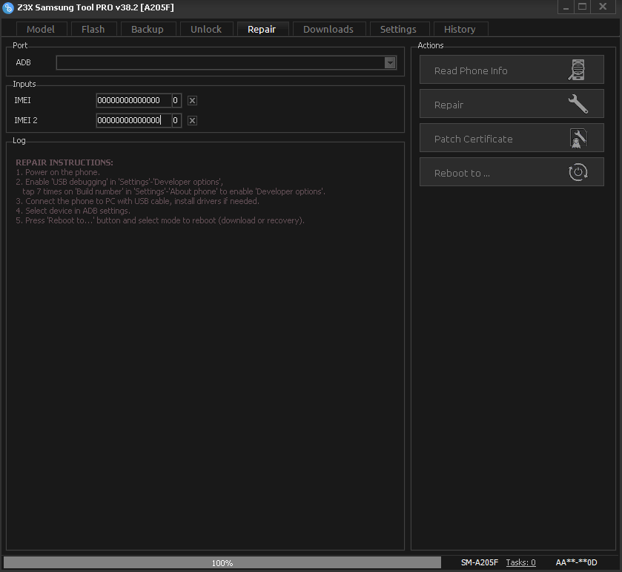Select the IMEI check digit box
The image size is (622, 572).
[x=176, y=100]
